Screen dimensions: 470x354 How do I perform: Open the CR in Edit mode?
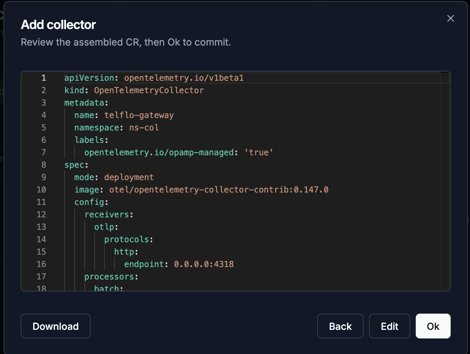coord(389,326)
